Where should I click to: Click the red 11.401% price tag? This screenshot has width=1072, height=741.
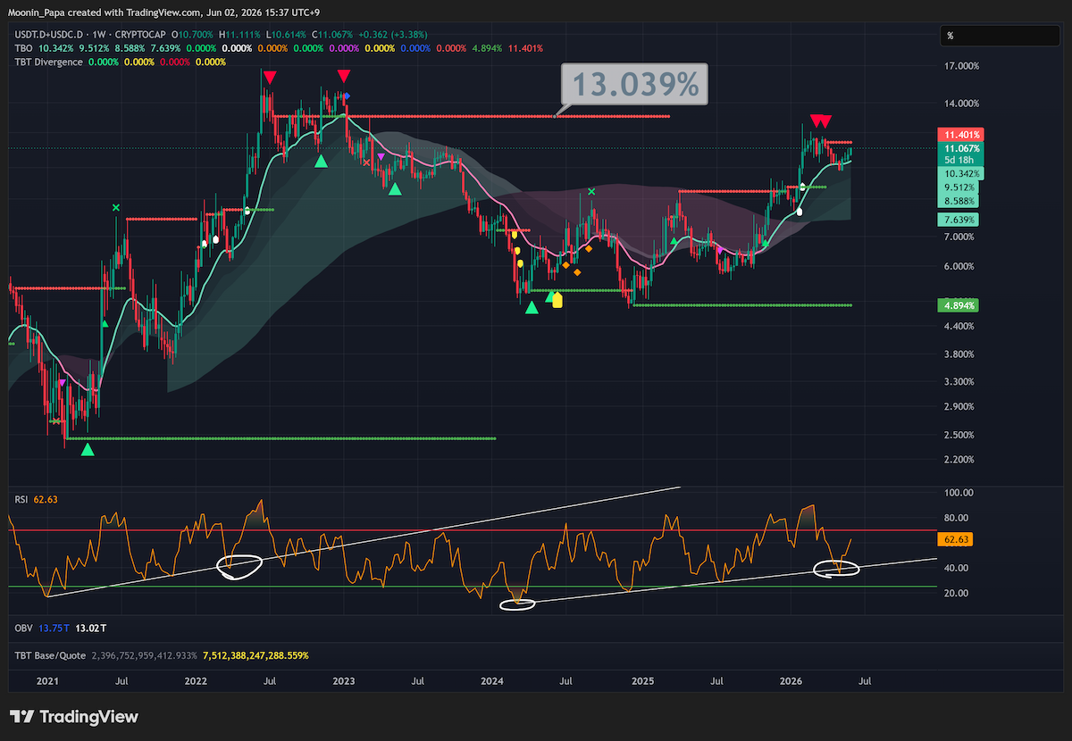click(x=960, y=133)
